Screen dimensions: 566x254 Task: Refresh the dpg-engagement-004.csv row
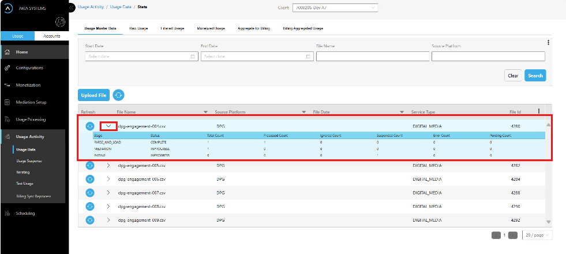pyautogui.click(x=90, y=126)
